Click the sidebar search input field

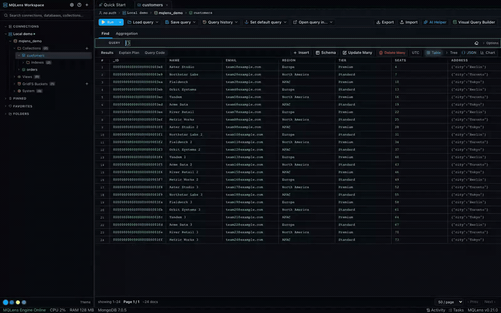pos(46,15)
